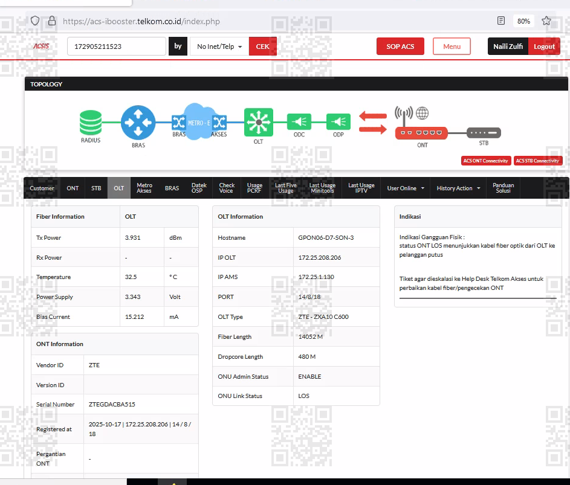Open the Last Five Usage tab
Image resolution: width=570 pixels, height=485 pixels.
[286, 188]
